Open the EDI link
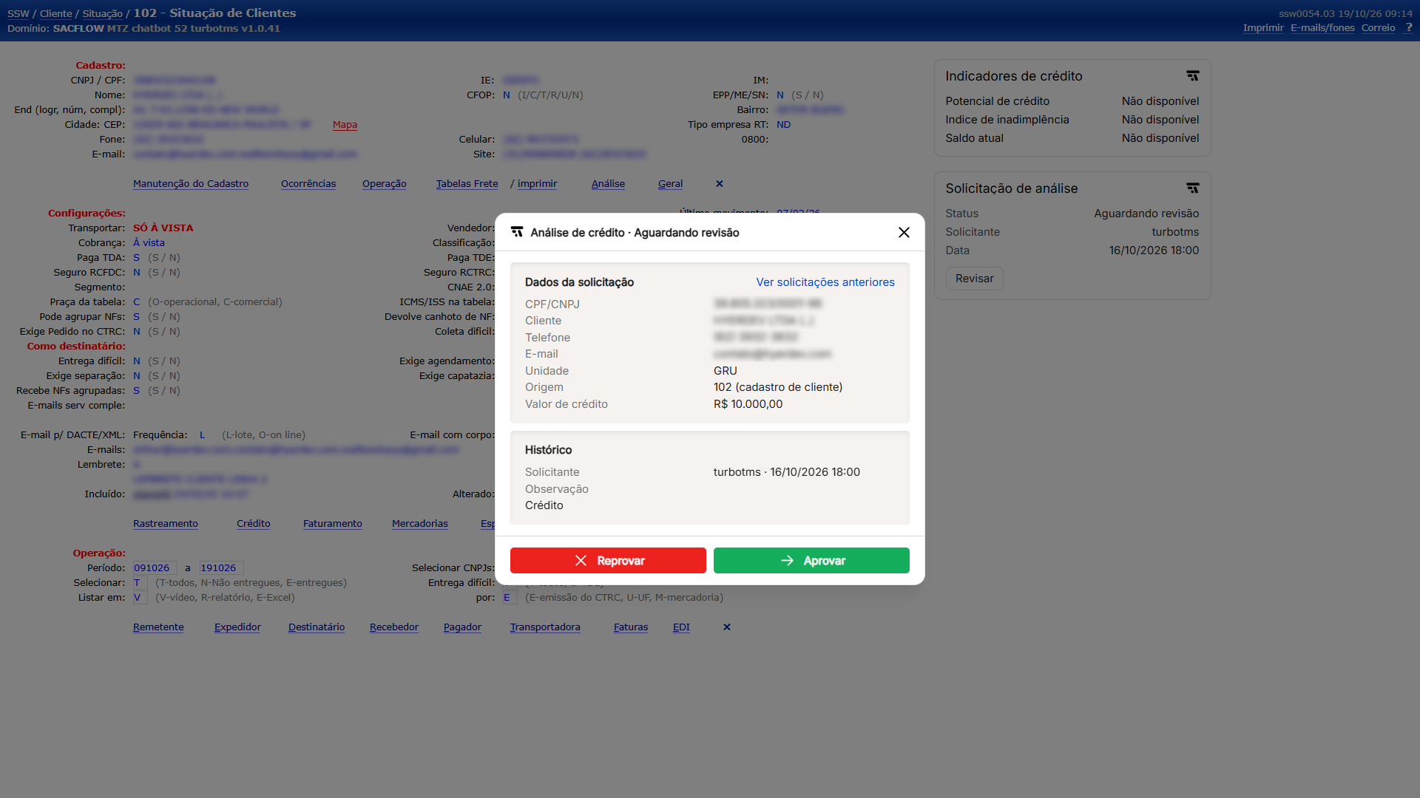Viewport: 1420px width, 798px height. tap(681, 627)
